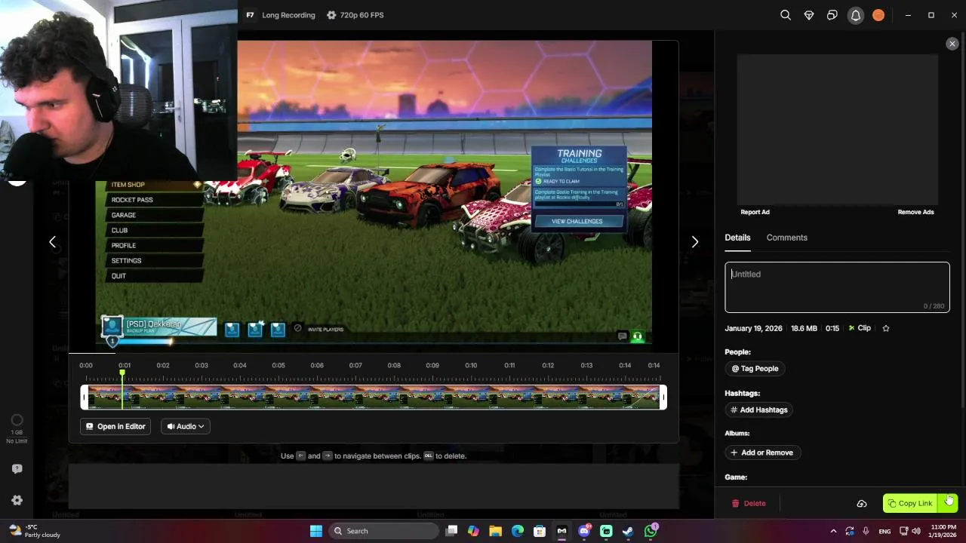Open the weather widget showing -5°C
Screen dimensions: 966x543
(x=34, y=531)
